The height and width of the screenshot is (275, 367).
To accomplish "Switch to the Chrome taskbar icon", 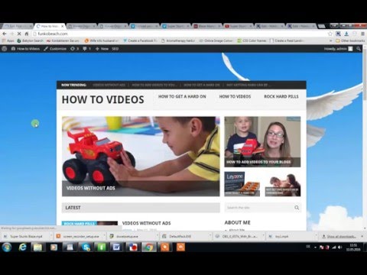I will [x=149, y=247].
